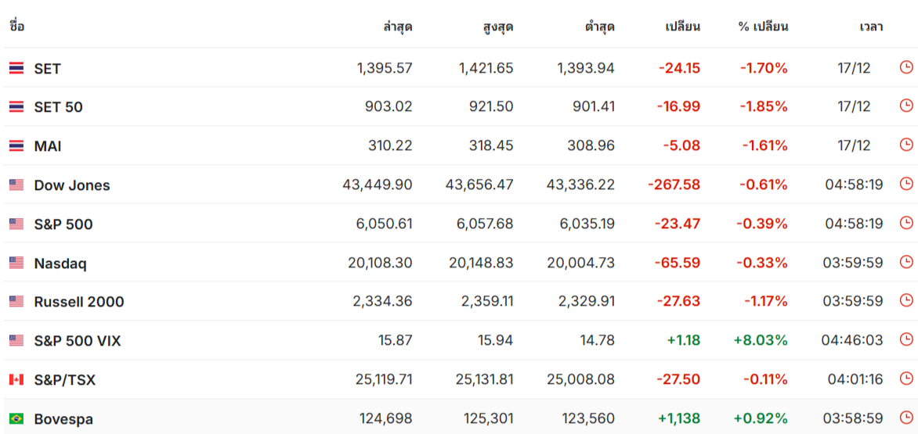
Task: Click the US flag beside Nasdaq
Action: (16, 263)
